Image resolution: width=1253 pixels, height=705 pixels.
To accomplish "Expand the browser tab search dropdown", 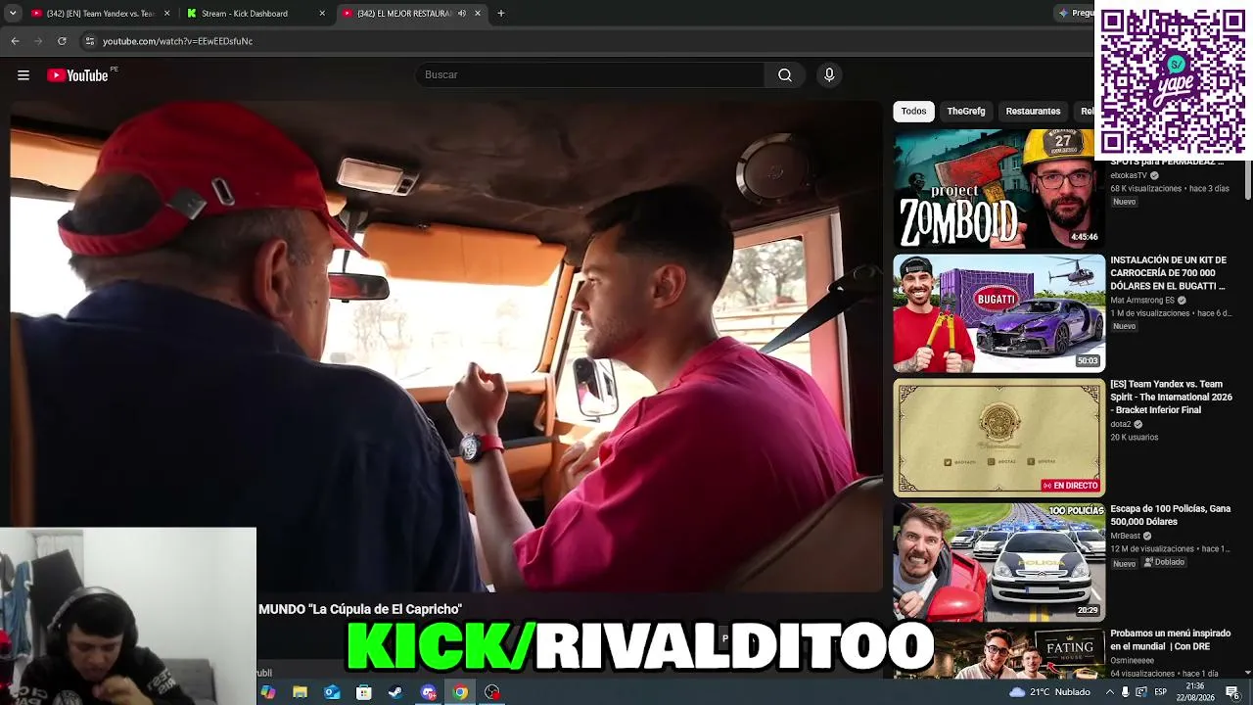I will [13, 14].
